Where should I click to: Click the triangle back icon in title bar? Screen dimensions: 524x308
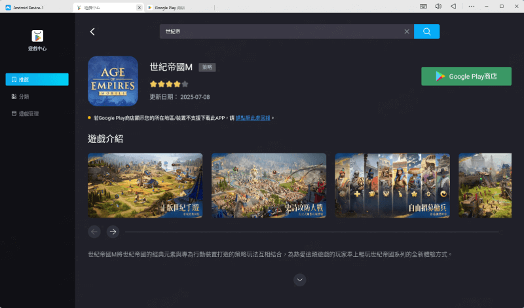pos(453,6)
